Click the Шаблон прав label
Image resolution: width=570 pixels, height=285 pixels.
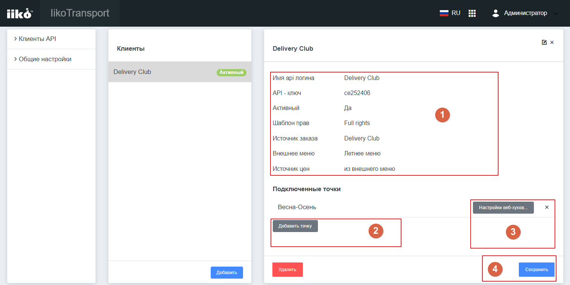(x=291, y=123)
